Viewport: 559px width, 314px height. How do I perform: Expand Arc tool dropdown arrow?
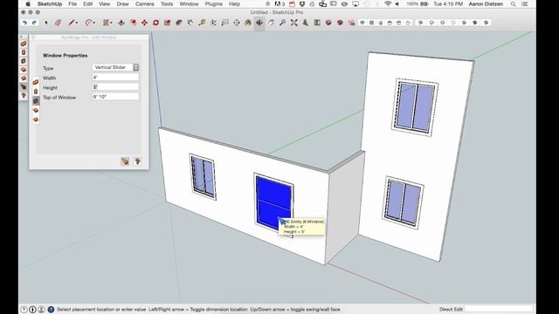point(93,24)
